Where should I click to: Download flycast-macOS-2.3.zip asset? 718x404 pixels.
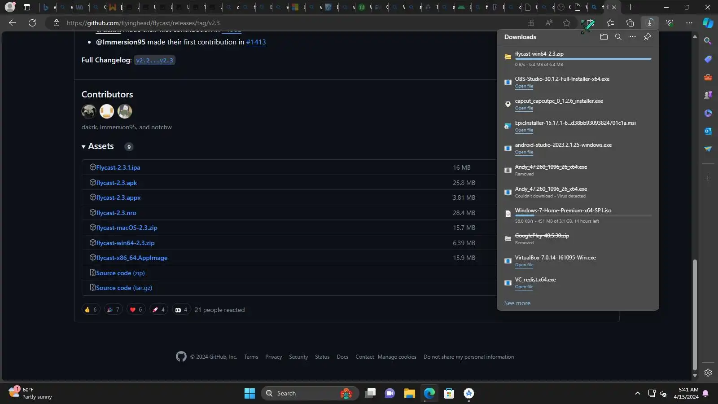[x=127, y=228]
